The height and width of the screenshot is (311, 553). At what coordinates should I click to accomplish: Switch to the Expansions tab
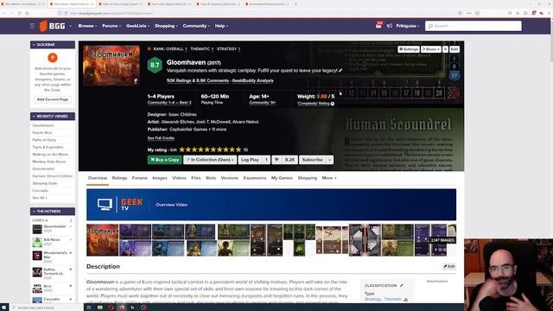click(255, 178)
